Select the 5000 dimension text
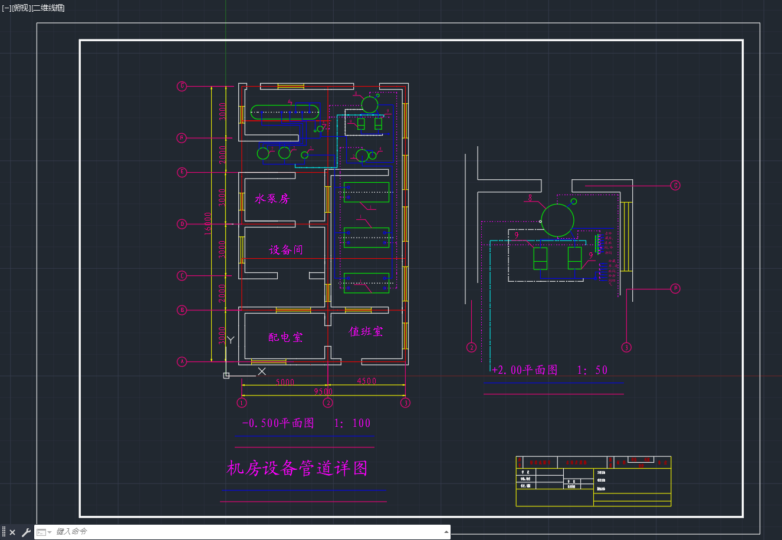Viewport: 782px width, 540px height. (x=285, y=382)
